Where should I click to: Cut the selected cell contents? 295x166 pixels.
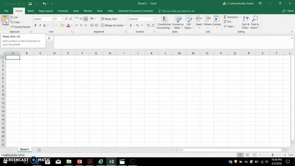point(14,17)
